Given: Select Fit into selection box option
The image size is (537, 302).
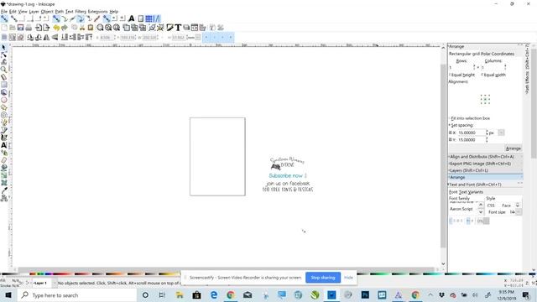Looking at the screenshot, I should (x=470, y=118).
